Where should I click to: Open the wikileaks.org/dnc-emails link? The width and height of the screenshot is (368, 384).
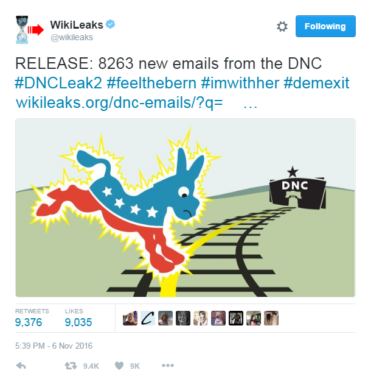(119, 102)
